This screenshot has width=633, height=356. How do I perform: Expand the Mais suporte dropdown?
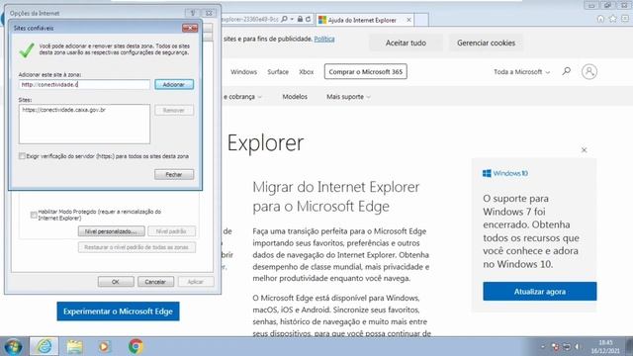pyautogui.click(x=348, y=97)
